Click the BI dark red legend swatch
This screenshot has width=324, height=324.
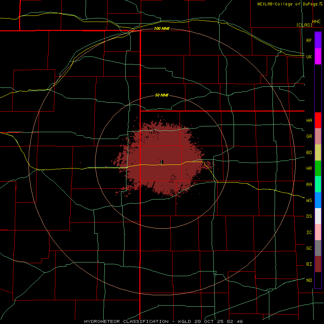click(318, 264)
